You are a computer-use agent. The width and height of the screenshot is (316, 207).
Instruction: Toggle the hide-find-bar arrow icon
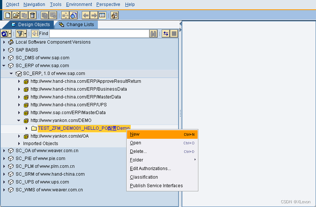coord(35,34)
